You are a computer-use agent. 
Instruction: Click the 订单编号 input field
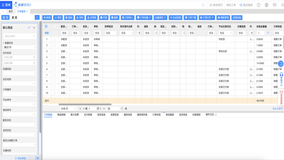coord(20,94)
